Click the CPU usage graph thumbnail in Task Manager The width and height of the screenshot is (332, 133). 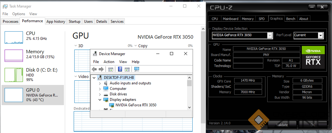14,37
